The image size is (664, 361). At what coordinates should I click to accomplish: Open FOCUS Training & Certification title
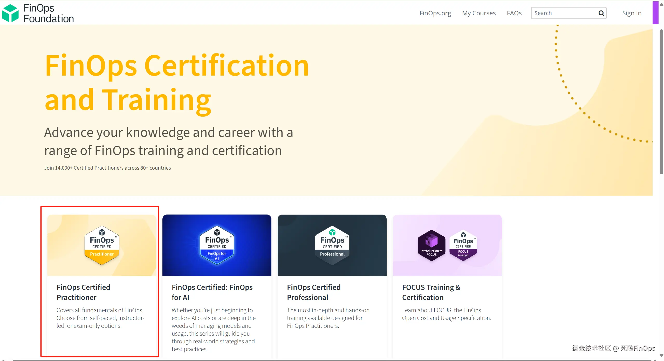tap(431, 292)
